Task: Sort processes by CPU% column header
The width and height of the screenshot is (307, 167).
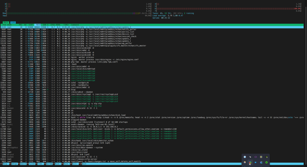Action: point(52,25)
